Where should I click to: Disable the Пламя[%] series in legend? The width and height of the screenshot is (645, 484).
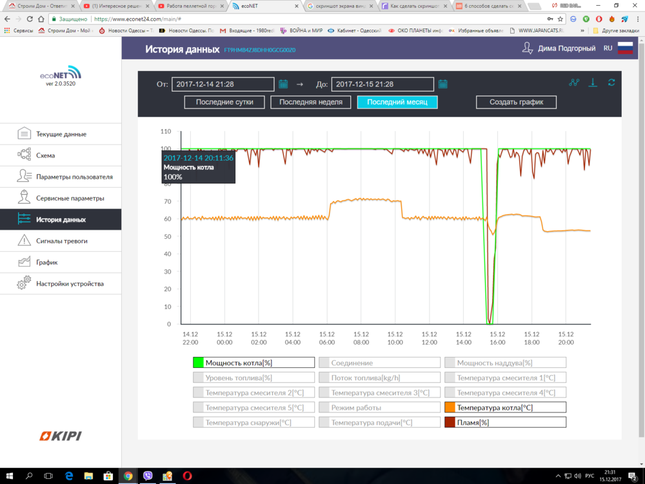click(505, 422)
